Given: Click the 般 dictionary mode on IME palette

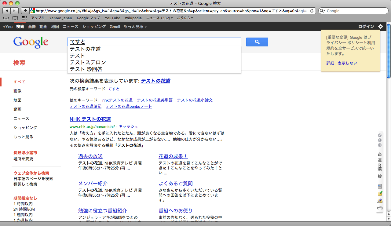Looking at the screenshot, I should (380, 176).
